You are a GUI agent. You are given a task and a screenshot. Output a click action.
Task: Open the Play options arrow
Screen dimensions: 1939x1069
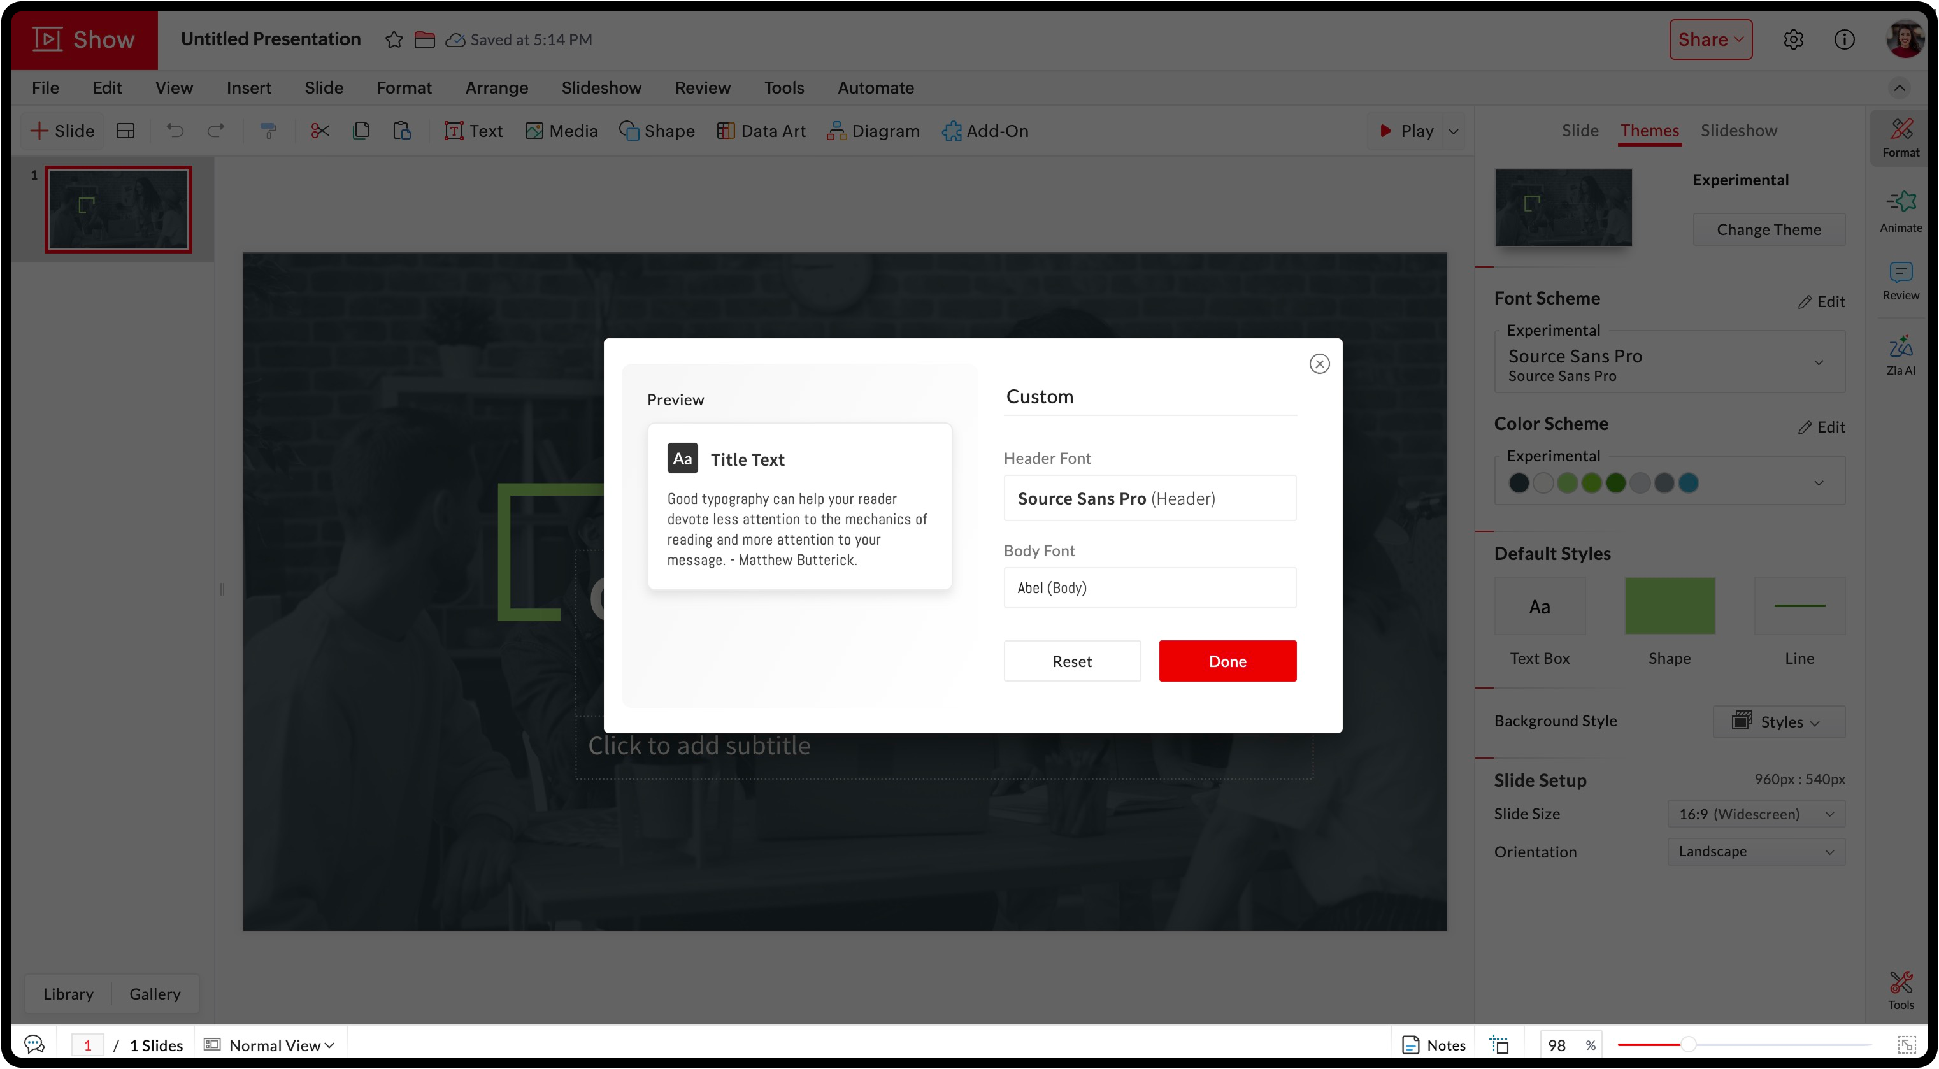click(1454, 131)
